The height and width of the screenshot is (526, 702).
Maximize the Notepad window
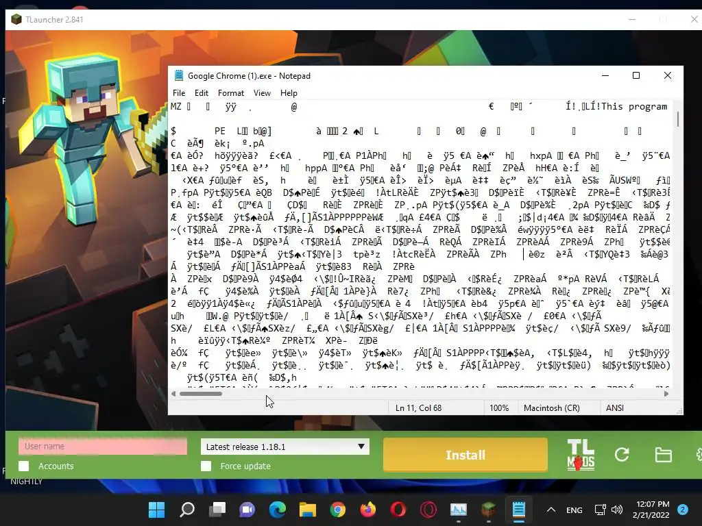point(636,75)
